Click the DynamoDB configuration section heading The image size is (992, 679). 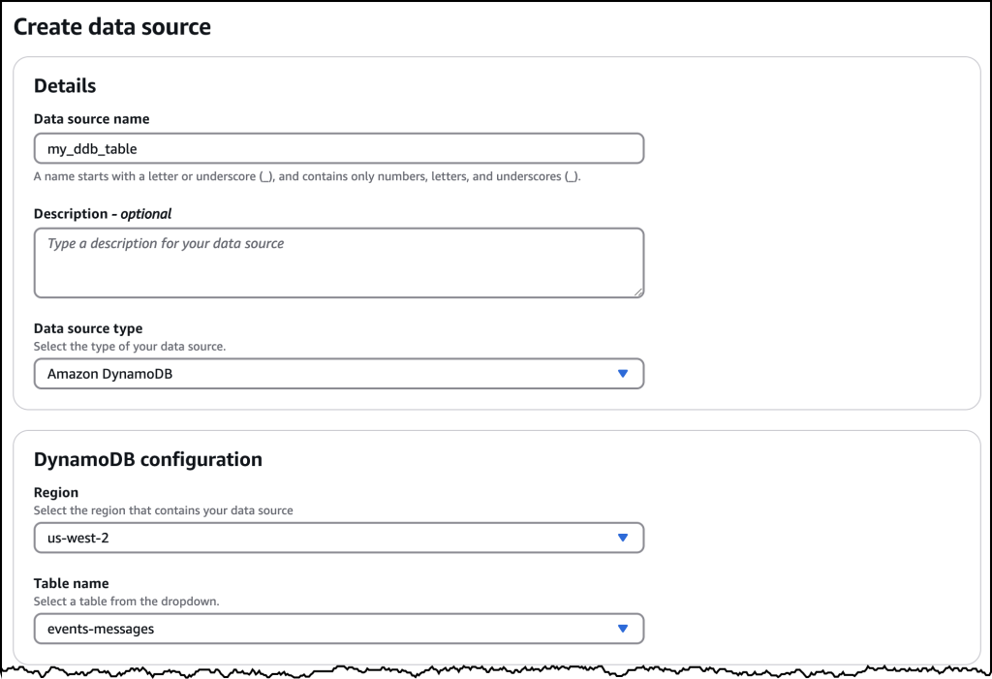[147, 459]
